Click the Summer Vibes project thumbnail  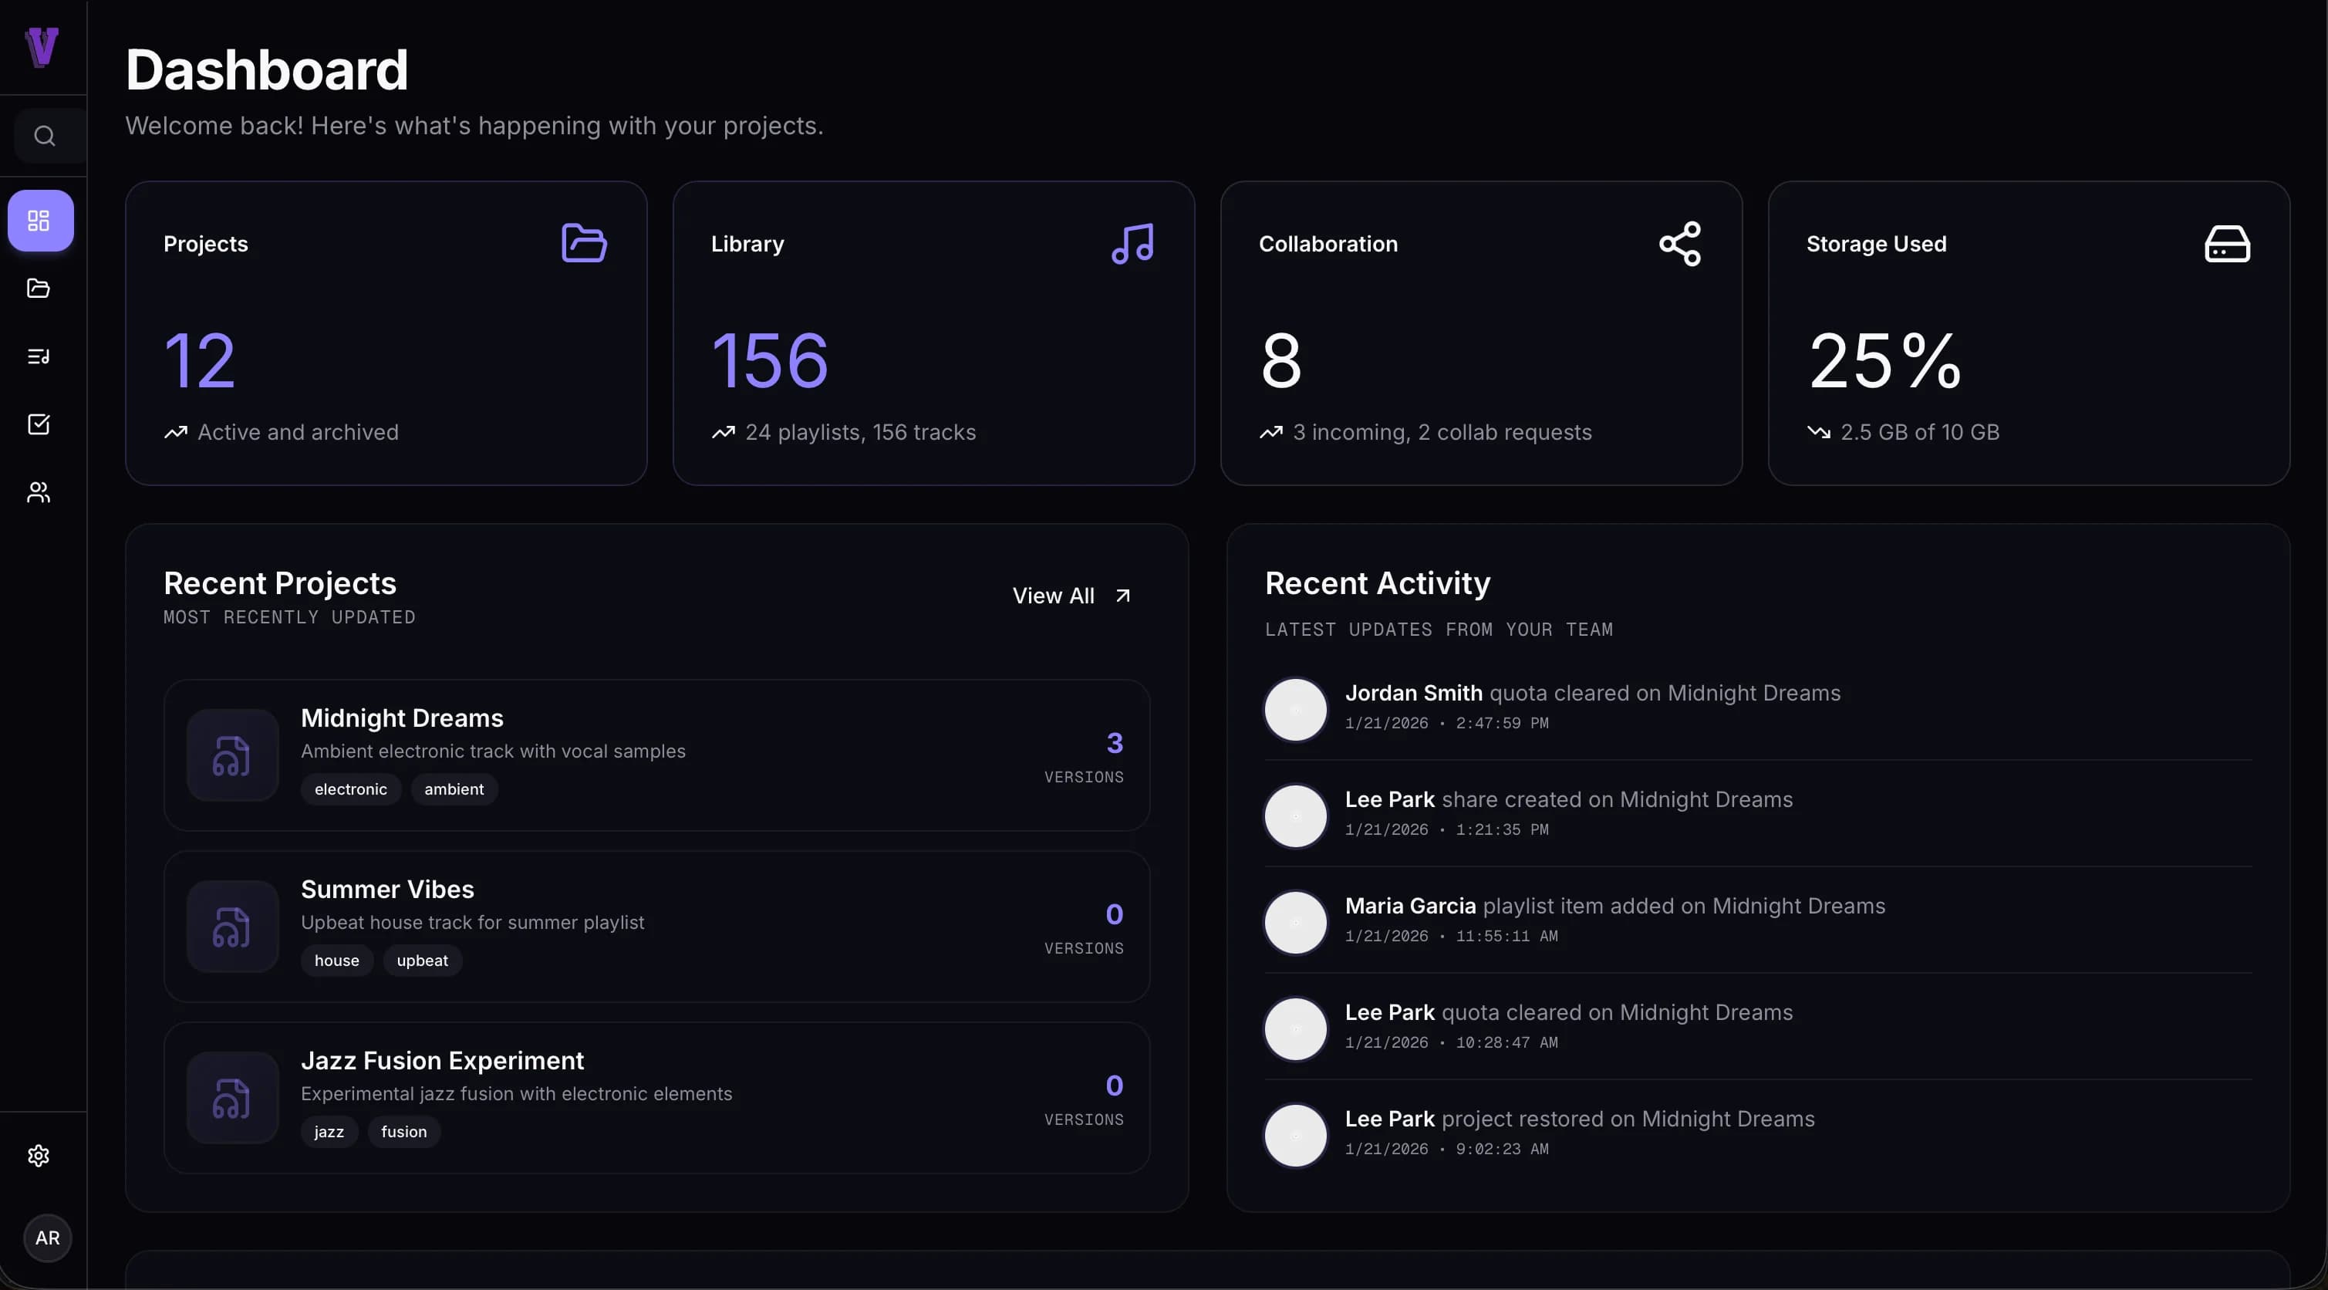[232, 926]
